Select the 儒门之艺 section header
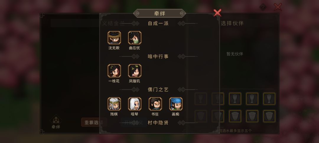The height and width of the screenshot is (143, 319). coord(158,90)
